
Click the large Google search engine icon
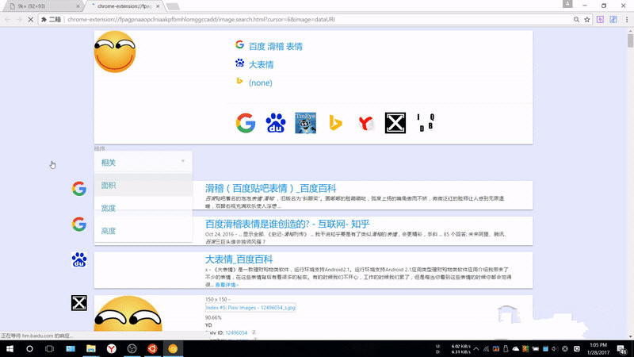tap(246, 123)
